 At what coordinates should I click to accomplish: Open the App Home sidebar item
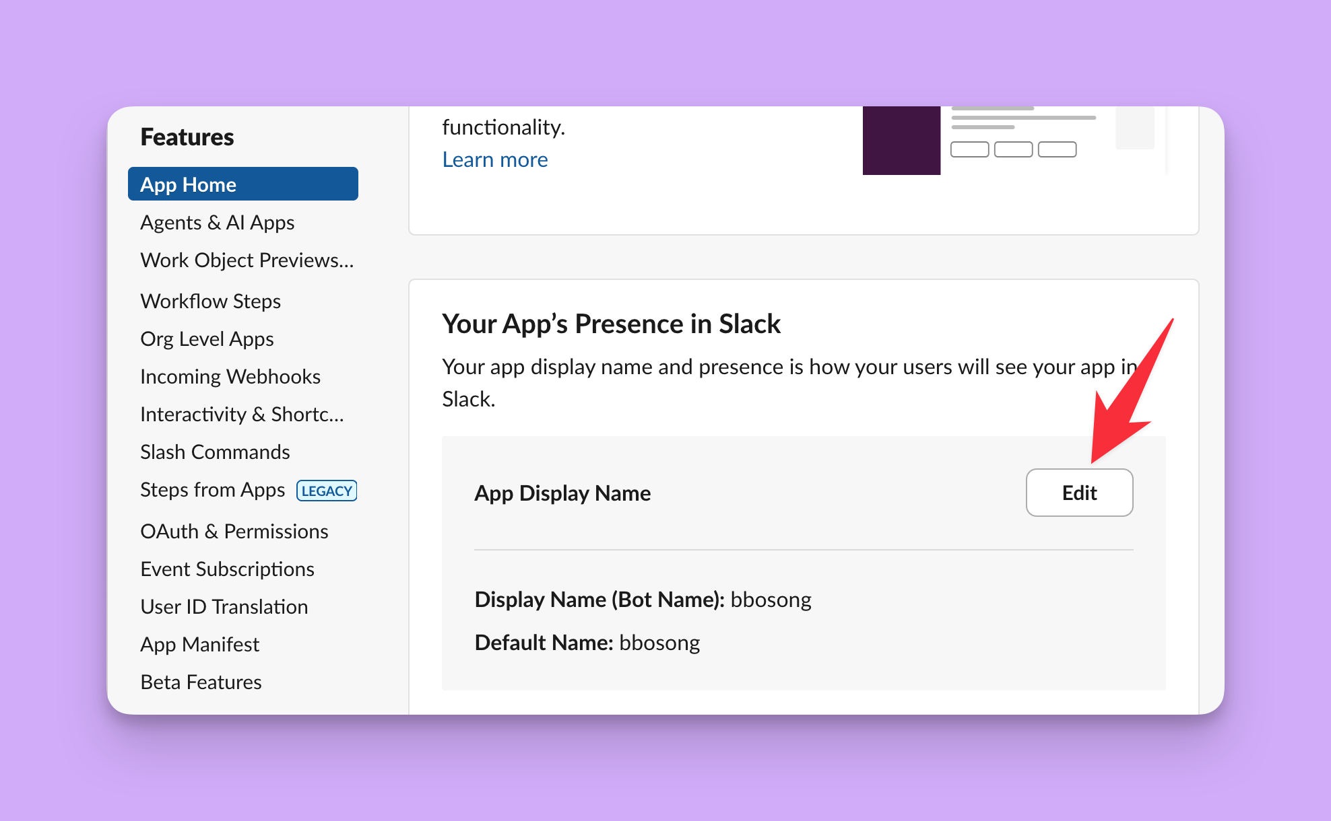tap(242, 184)
